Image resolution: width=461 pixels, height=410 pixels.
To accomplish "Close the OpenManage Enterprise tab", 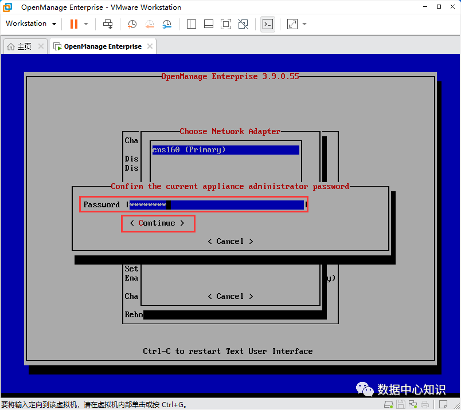I will point(150,46).
